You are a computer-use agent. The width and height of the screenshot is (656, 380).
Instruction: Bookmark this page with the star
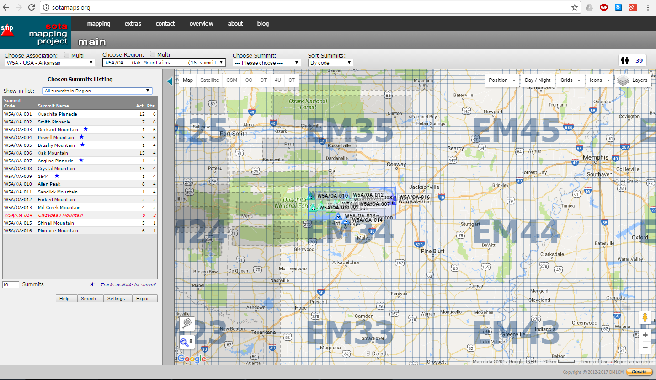tap(575, 7)
